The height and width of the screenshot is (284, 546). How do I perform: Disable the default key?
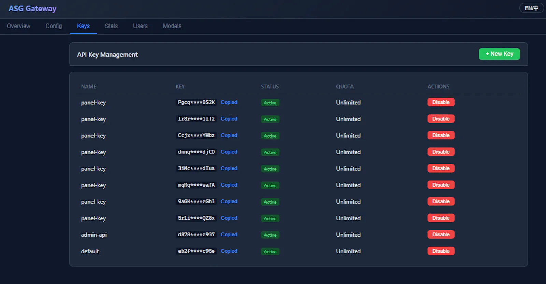pos(441,251)
